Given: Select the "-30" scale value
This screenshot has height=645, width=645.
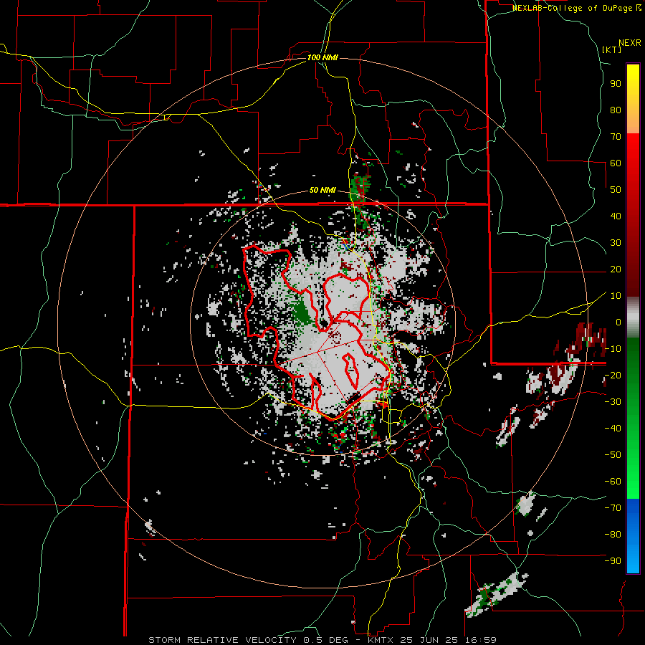Looking at the screenshot, I should click(x=613, y=402).
